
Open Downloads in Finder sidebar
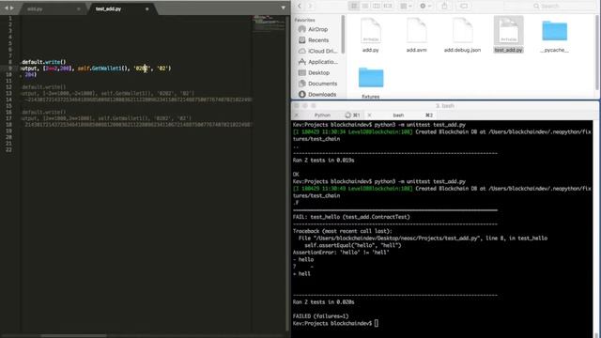(x=317, y=94)
